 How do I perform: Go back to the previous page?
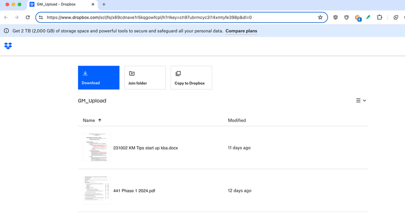[x=6, y=17]
